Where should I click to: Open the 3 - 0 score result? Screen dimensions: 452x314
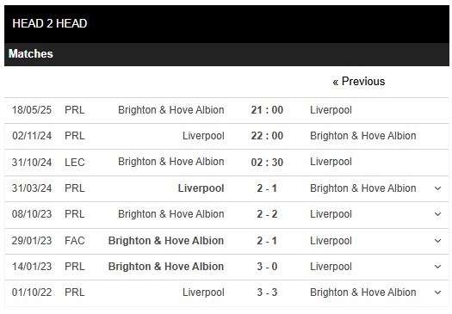coord(267,267)
